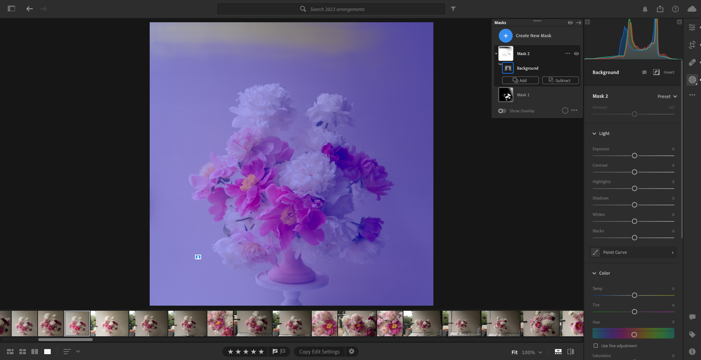701x360 pixels.
Task: Select the first filmstrip thumbnail
Action: [x=5, y=323]
